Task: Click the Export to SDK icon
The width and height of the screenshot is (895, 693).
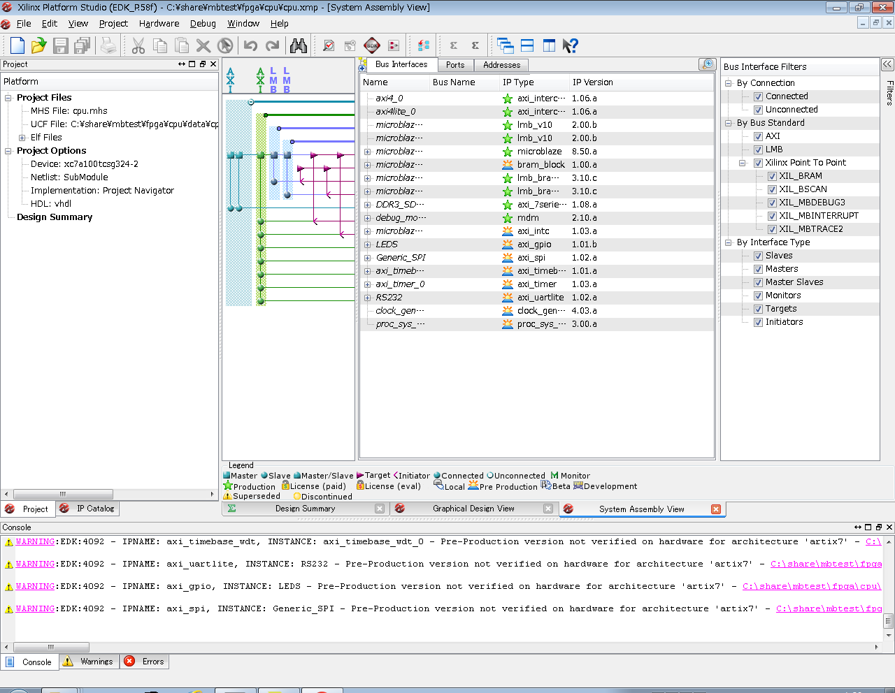Action: point(372,46)
